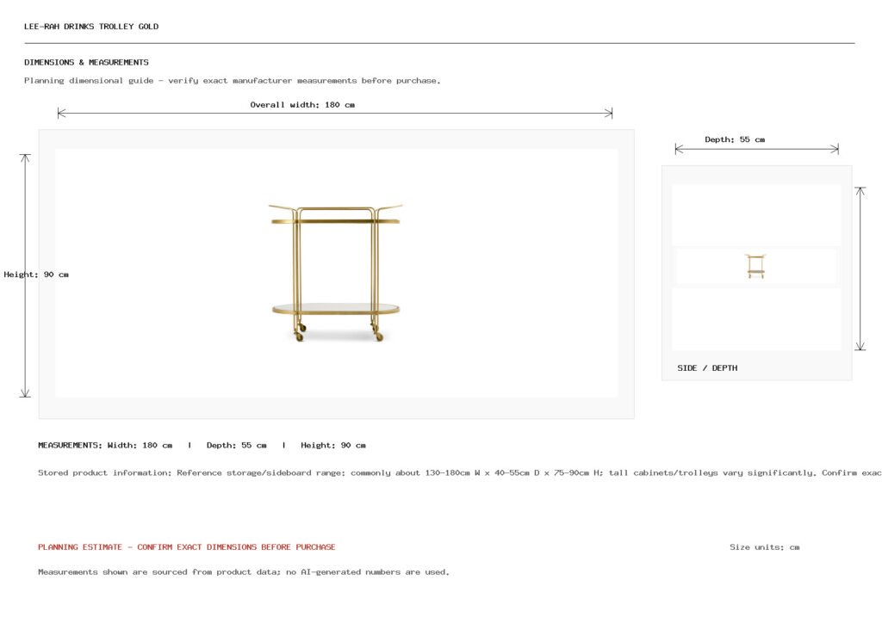This screenshot has height=617, width=882.
Task: Click the 'Height: 90 cm' side label
Action: (36, 275)
